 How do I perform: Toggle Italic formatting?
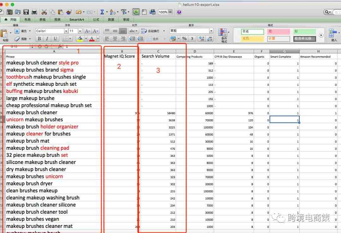[x=47, y=39]
